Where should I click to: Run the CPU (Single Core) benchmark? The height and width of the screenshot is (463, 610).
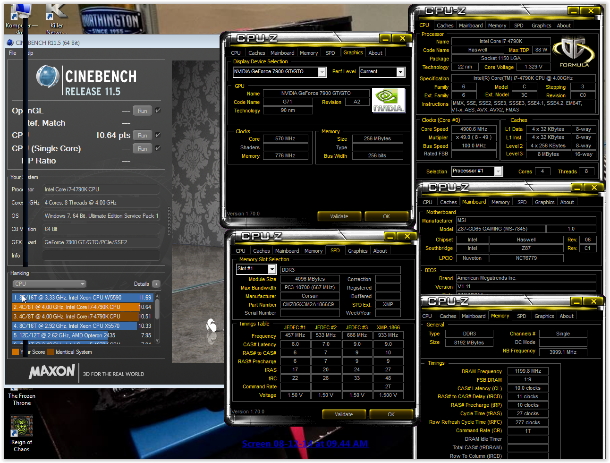[143, 148]
